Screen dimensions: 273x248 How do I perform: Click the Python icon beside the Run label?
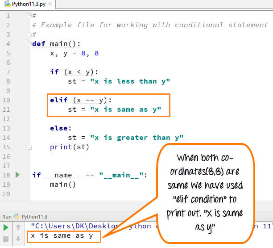coord(17,216)
